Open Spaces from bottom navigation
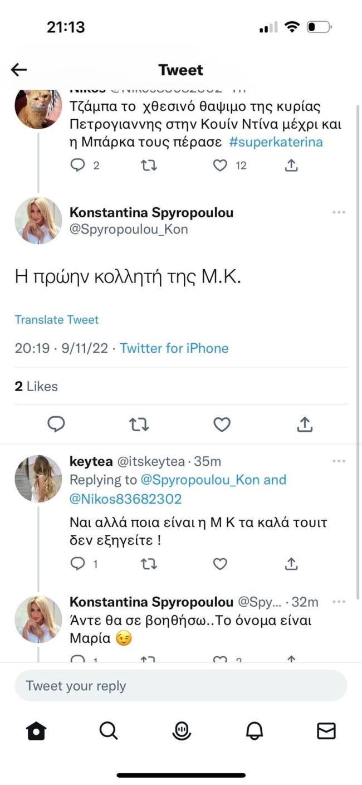The image size is (362, 785). coord(182,730)
